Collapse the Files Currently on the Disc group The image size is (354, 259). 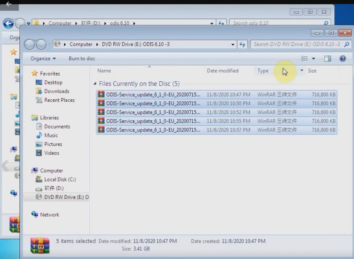94,83
